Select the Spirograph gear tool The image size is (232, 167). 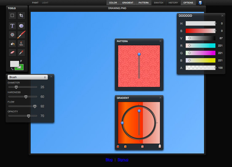tap(12, 35)
